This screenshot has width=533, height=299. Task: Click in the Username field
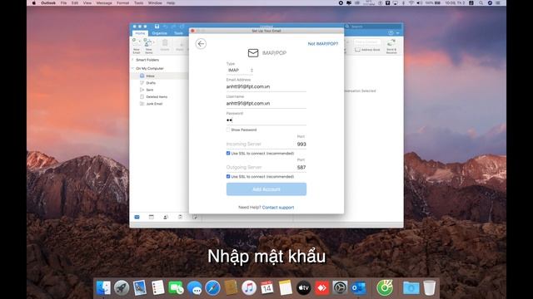point(266,103)
